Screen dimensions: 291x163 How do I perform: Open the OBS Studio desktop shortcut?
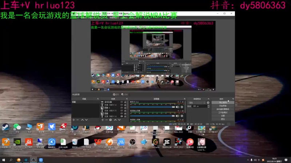click(x=132, y=143)
